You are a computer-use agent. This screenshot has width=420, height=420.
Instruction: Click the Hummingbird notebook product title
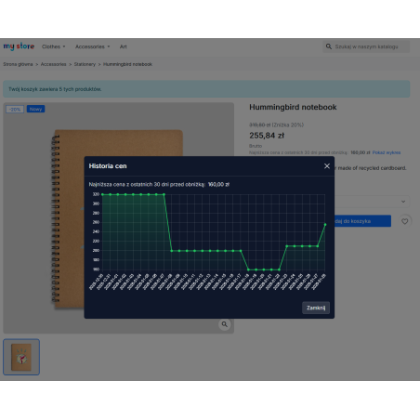293,107
